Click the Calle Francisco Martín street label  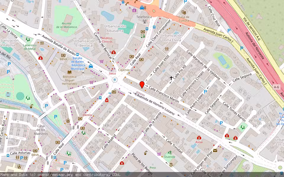(164, 94)
